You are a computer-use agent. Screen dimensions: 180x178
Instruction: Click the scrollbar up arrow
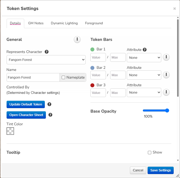(x=178, y=17)
